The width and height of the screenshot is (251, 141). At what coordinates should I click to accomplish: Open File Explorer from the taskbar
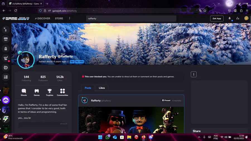129,137
